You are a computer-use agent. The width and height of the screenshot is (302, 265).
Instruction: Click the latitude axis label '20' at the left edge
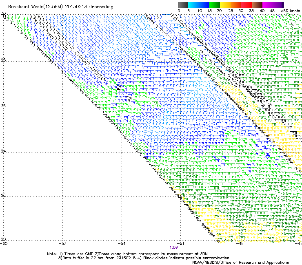point(3,239)
